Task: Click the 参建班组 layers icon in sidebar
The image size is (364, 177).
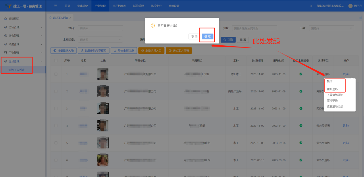Action: click(x=5, y=19)
